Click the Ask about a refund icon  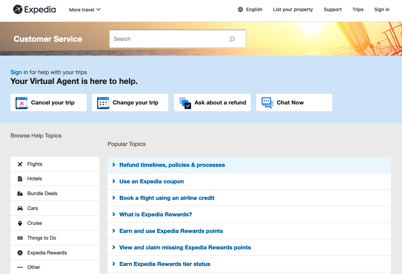pos(185,102)
